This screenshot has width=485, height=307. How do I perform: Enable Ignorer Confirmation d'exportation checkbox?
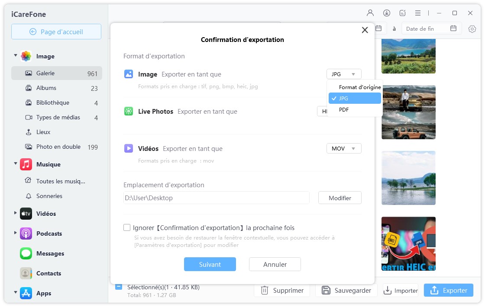click(x=127, y=227)
